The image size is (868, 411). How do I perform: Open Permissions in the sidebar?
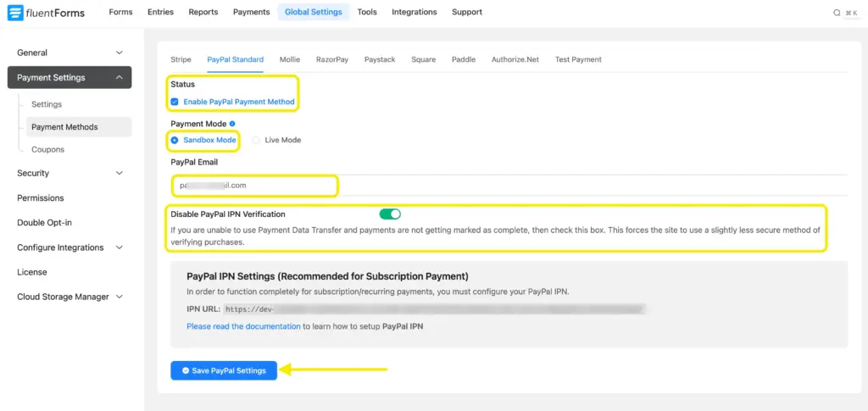[x=41, y=198]
